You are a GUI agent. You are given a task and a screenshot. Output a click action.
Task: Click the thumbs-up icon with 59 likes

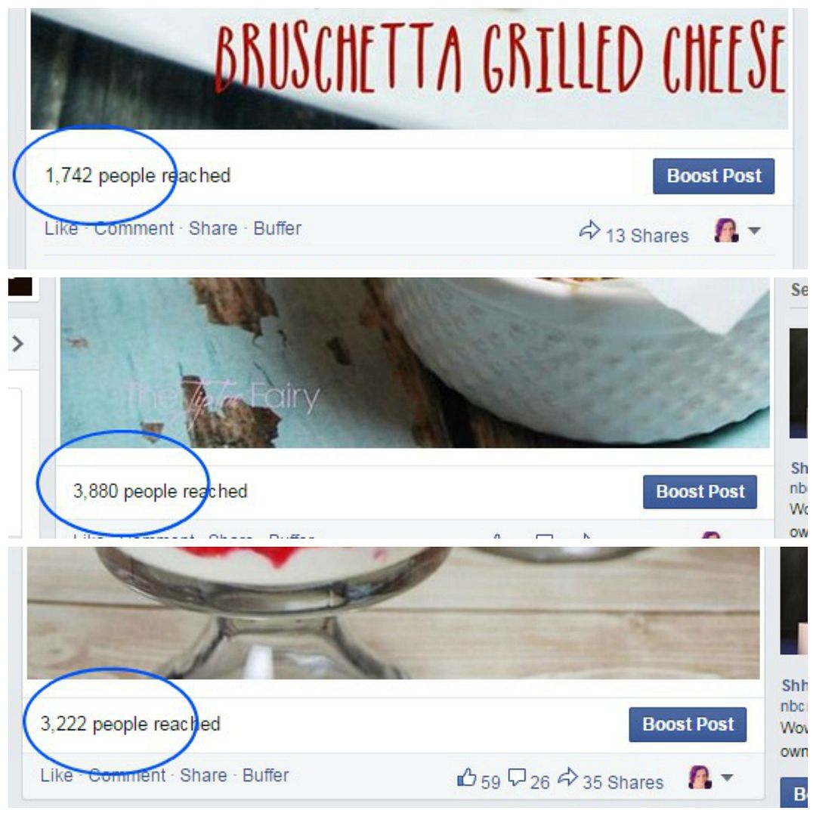[x=467, y=777]
